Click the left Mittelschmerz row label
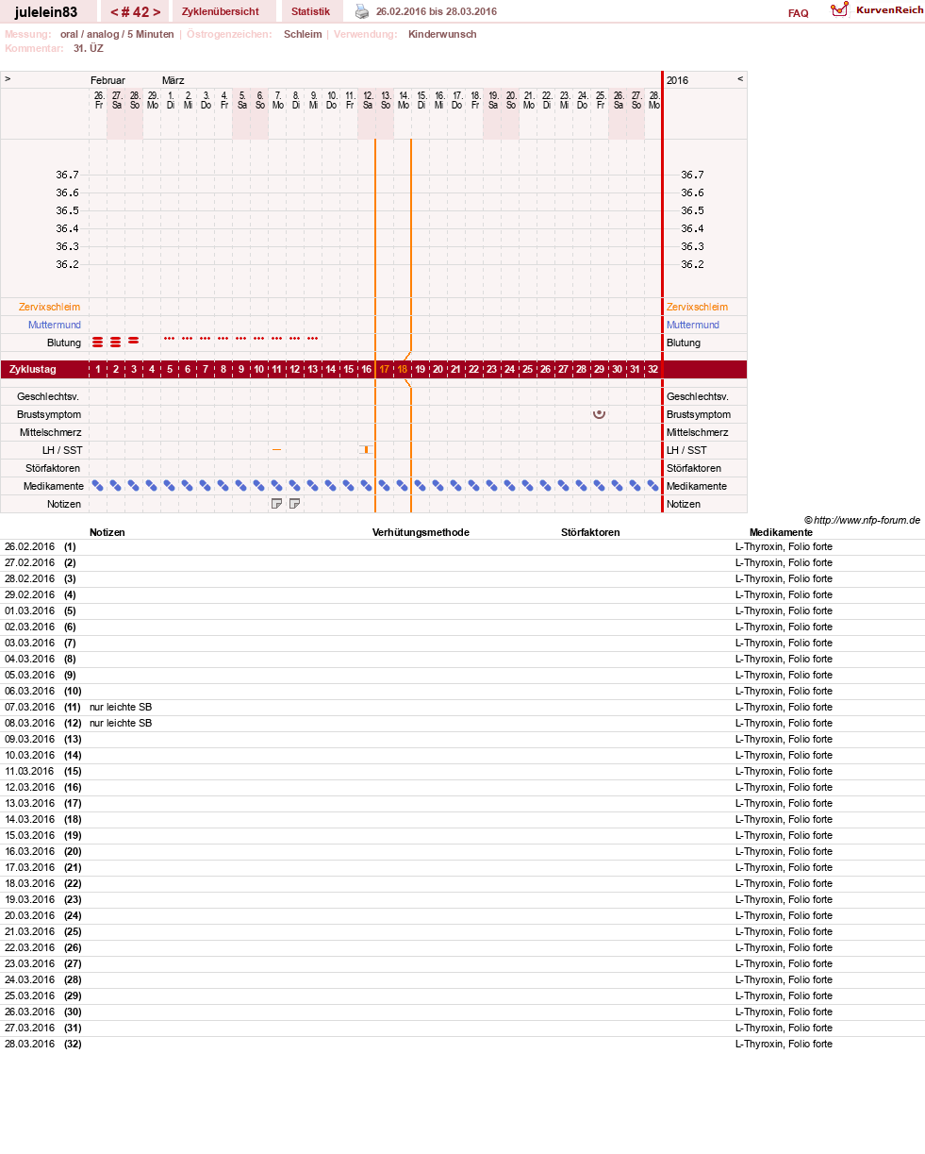Image resolution: width=925 pixels, height=1154 pixels. (51, 432)
